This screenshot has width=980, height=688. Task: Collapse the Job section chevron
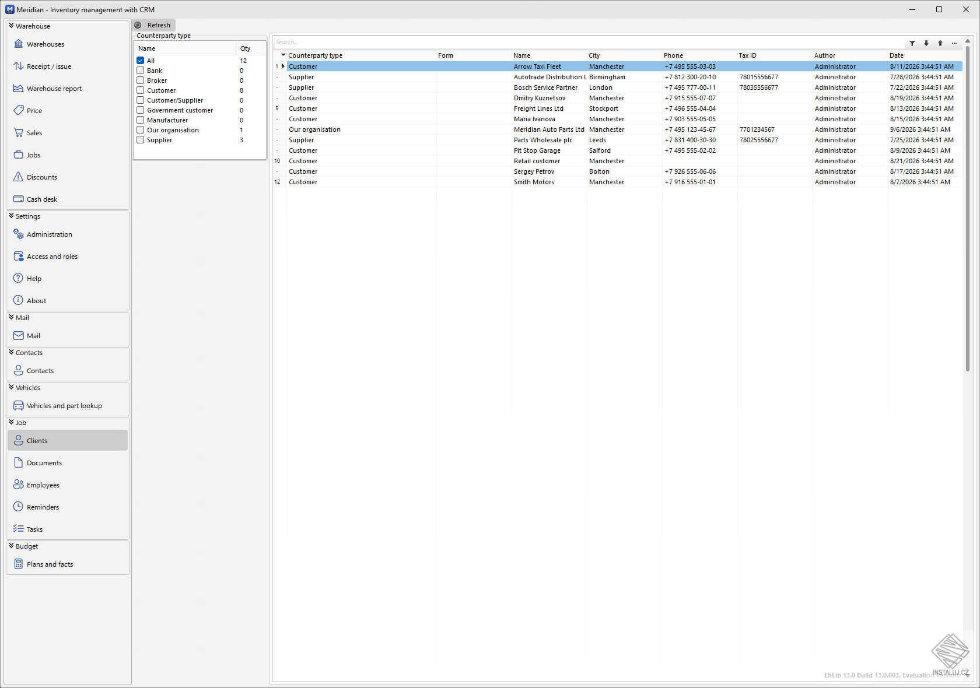pos(11,422)
